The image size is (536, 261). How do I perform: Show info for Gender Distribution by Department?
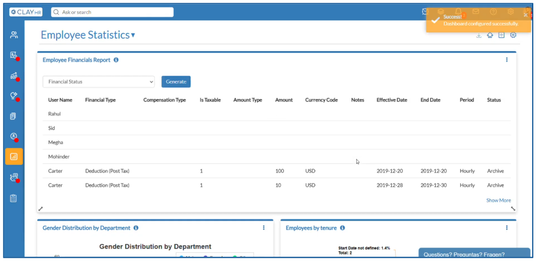click(135, 228)
